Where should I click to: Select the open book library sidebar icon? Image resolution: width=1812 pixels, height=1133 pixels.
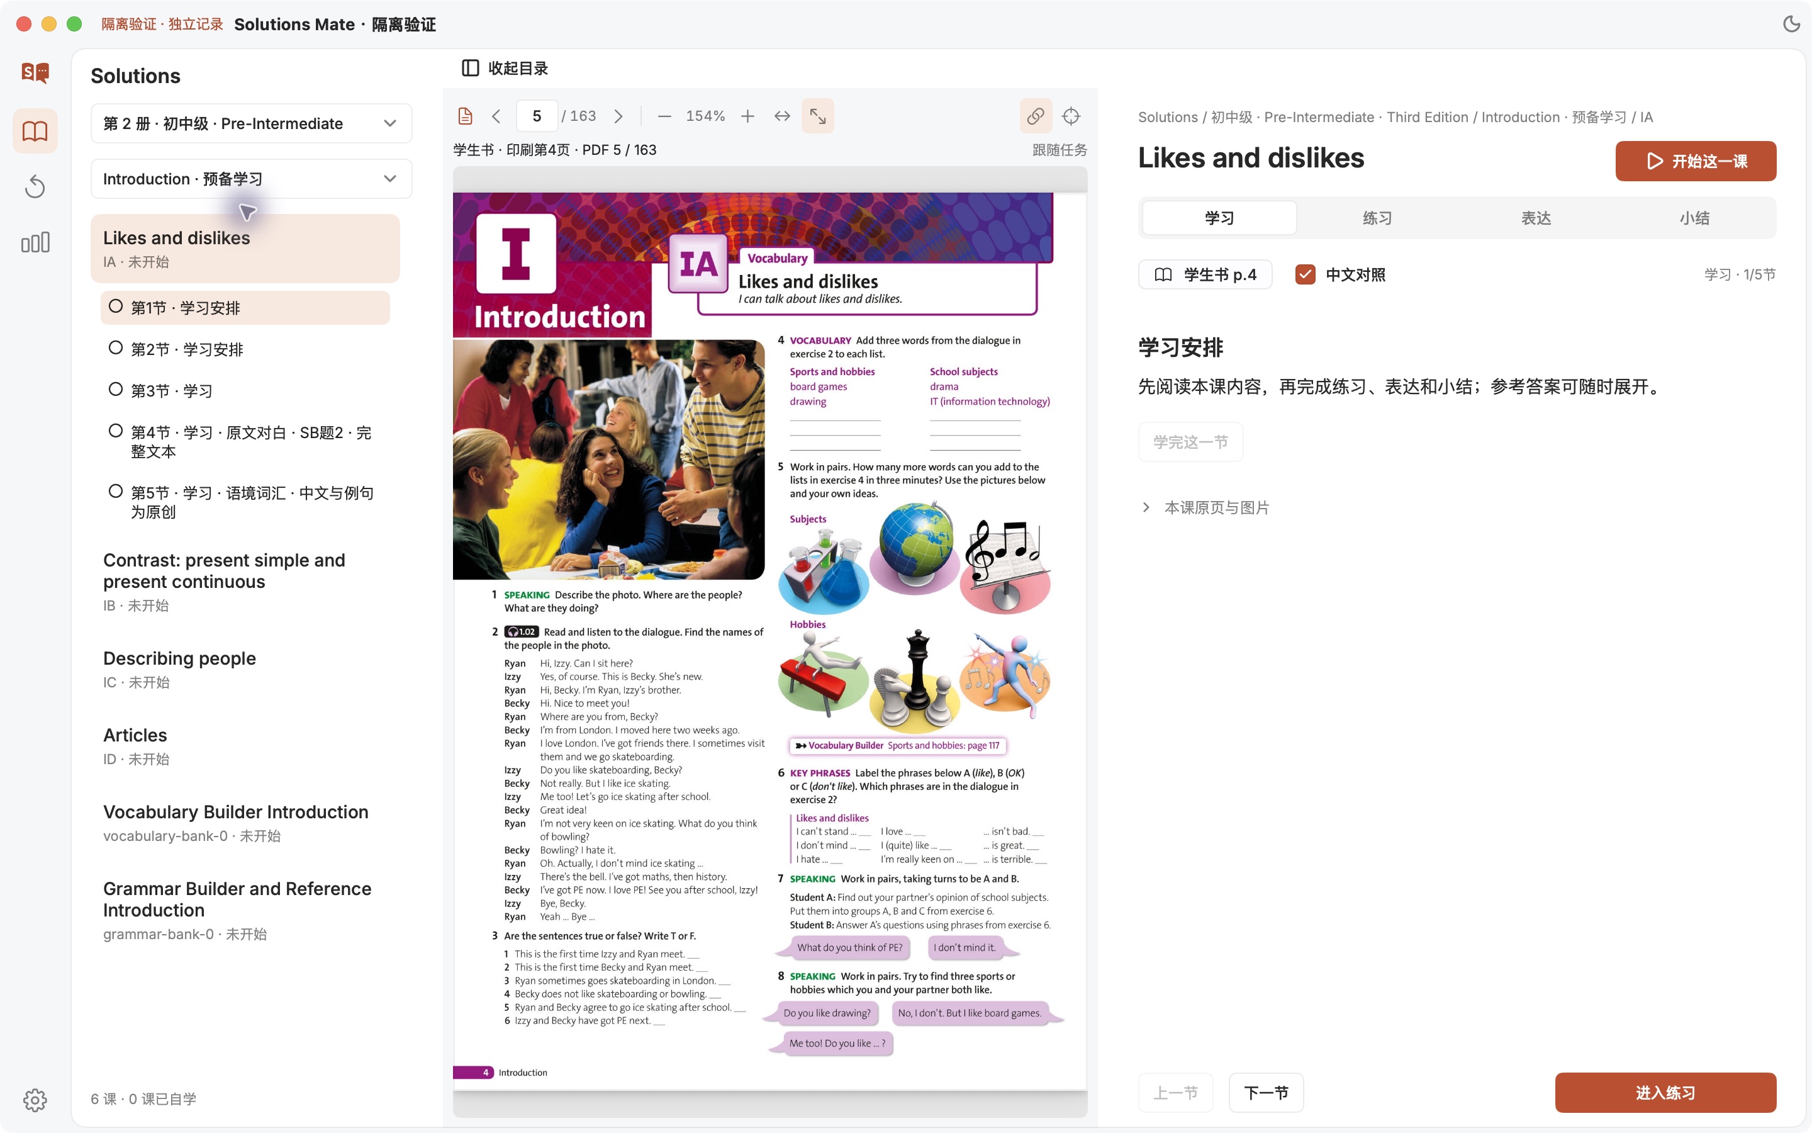(35, 131)
